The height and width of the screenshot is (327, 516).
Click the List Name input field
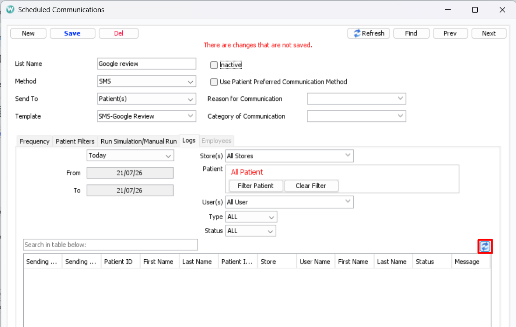coord(146,64)
